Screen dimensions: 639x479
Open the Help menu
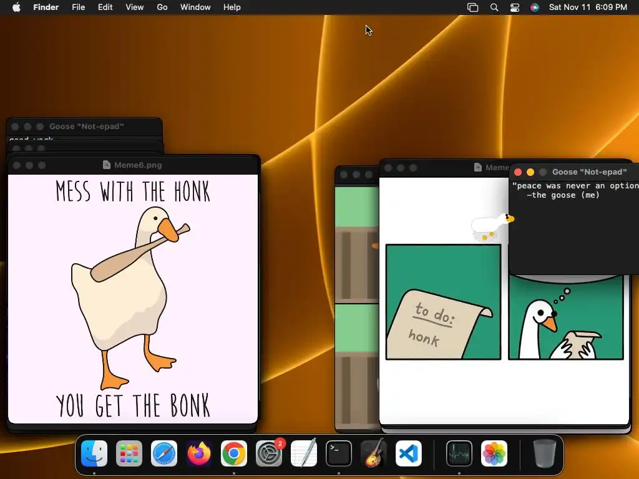(232, 7)
